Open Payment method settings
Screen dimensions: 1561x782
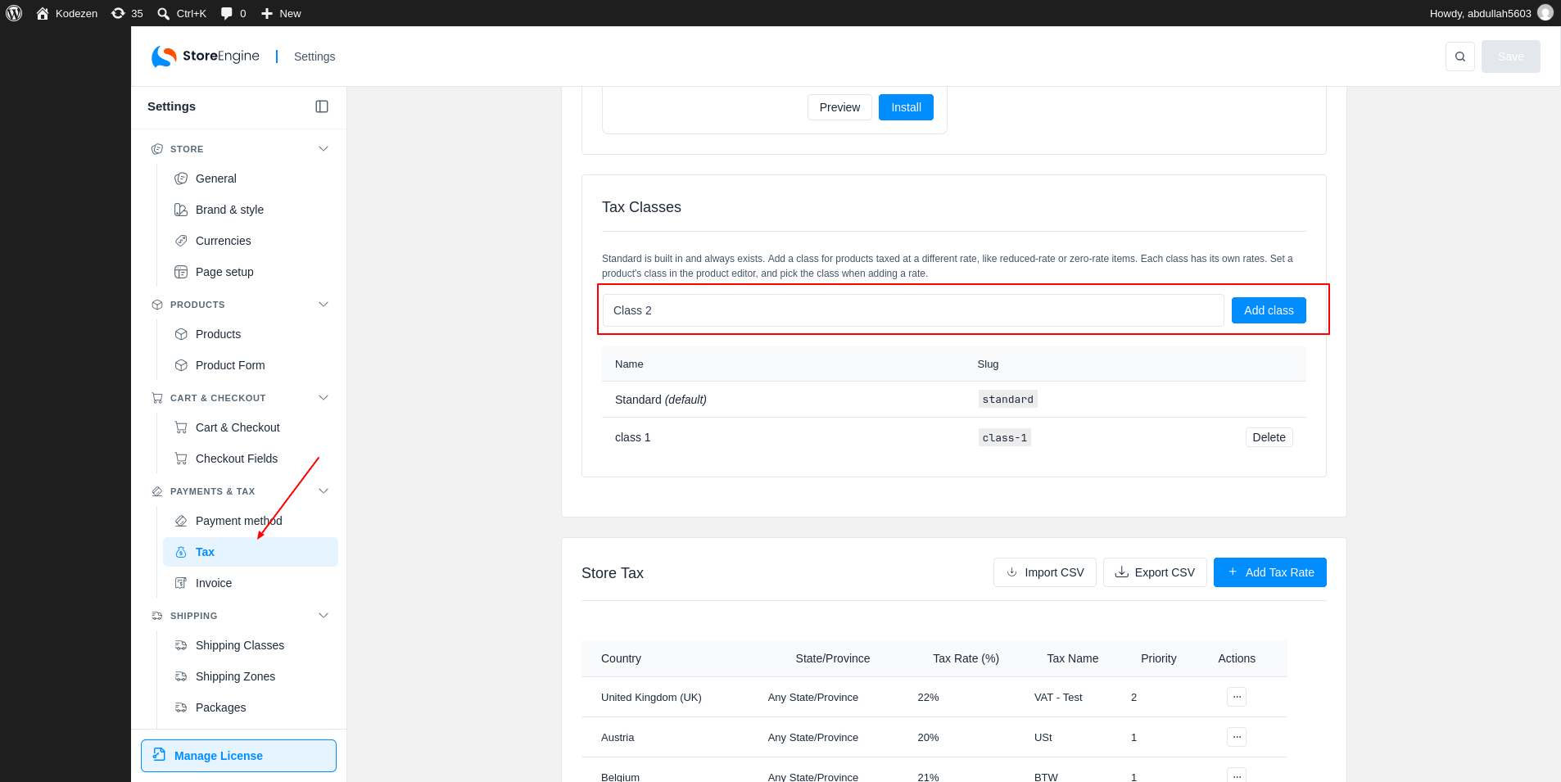point(251,521)
